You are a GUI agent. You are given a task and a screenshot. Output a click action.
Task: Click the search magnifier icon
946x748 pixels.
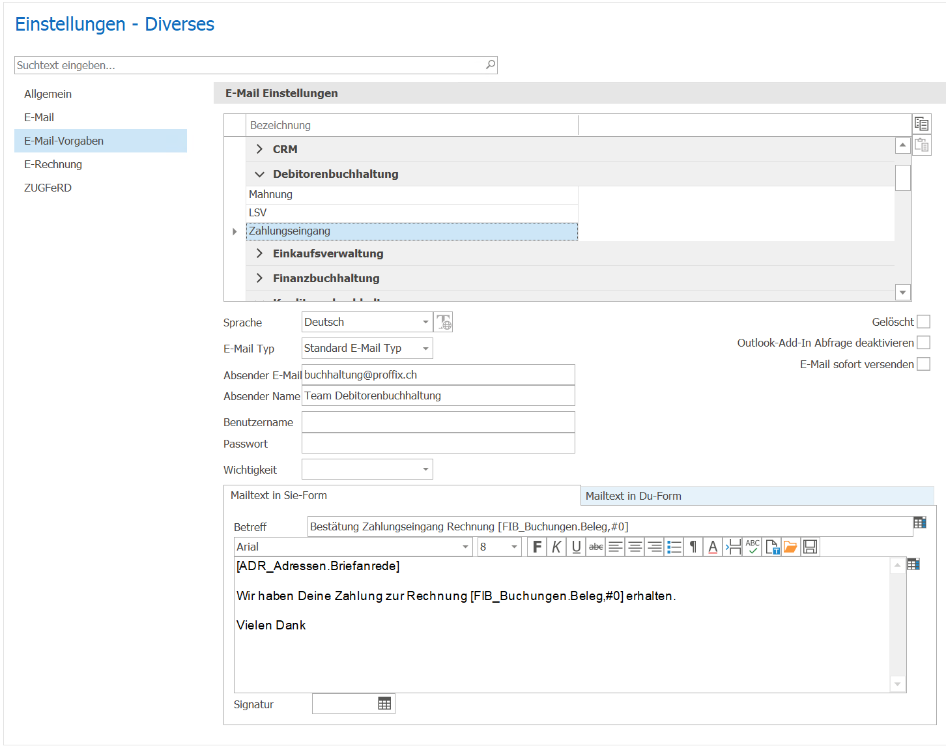[491, 65]
